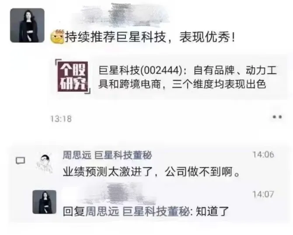Tap the reply text 知道了
293x235 pixels.
212,211
